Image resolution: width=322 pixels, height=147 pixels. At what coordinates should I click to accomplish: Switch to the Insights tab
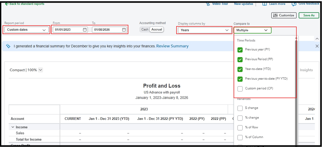[x=306, y=70]
